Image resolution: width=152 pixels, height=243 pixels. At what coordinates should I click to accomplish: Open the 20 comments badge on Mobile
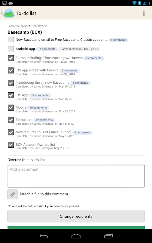(38, 108)
